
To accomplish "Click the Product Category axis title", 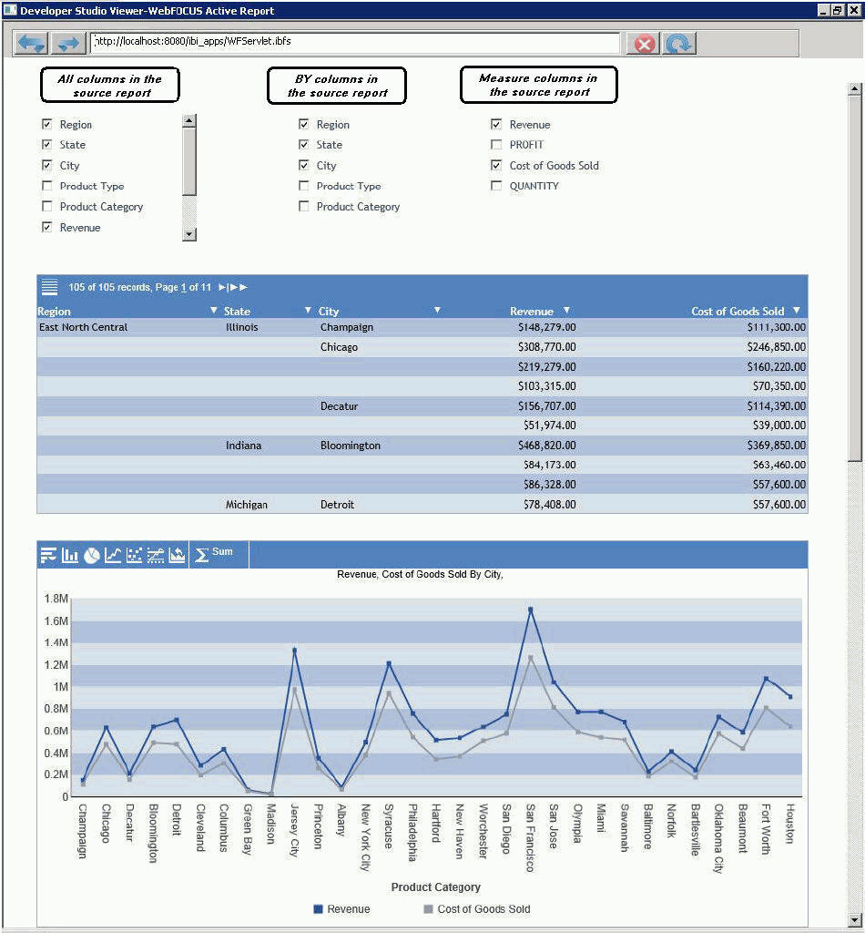I will (436, 887).
